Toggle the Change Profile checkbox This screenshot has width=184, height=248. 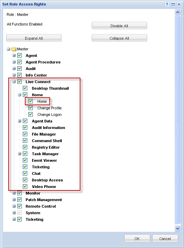tap(31, 108)
